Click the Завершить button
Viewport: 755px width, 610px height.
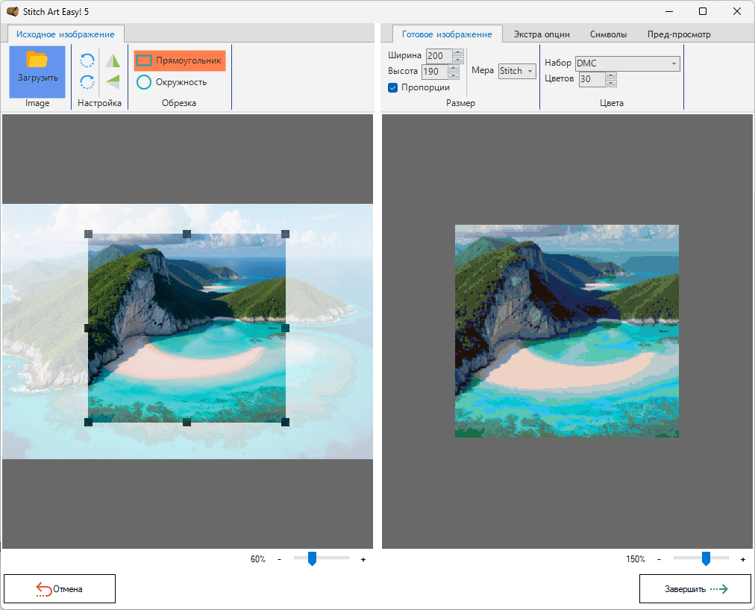tap(695, 589)
